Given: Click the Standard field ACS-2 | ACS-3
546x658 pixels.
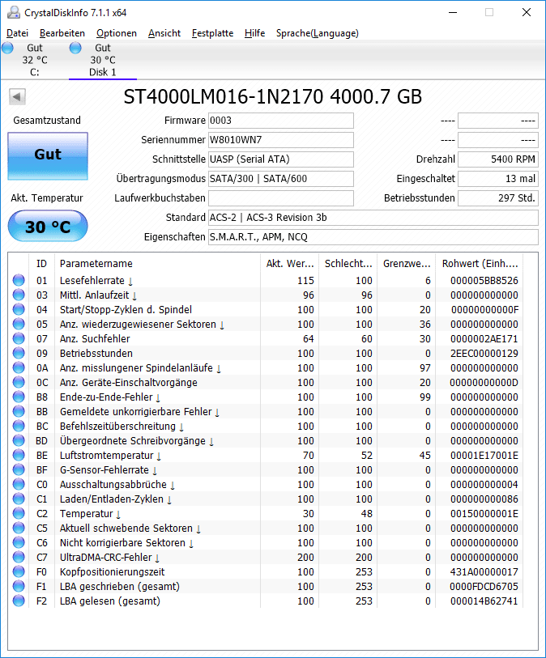Looking at the screenshot, I should (373, 218).
